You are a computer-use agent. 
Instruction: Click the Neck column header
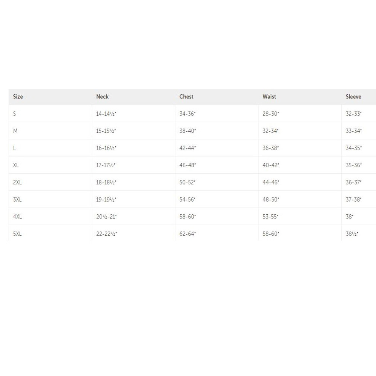102,97
